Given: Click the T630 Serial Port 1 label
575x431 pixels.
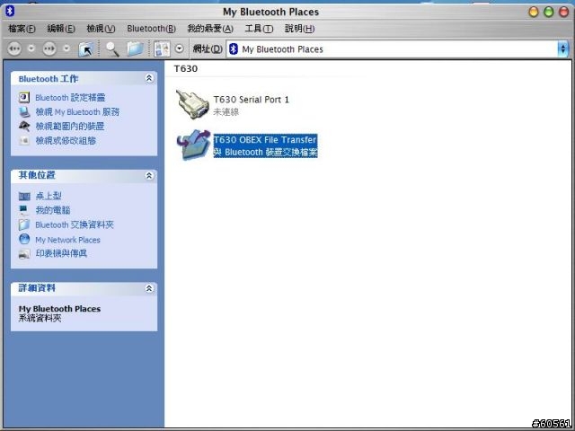Looking at the screenshot, I should pyautogui.click(x=252, y=100).
